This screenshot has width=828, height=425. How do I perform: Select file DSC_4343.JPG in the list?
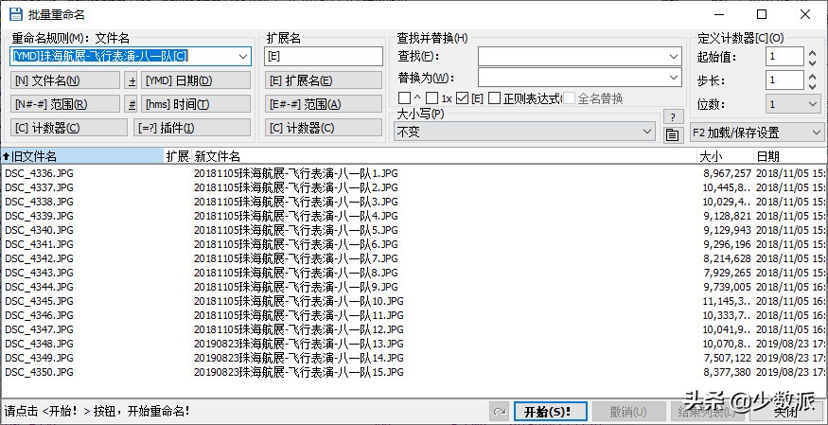click(40, 273)
